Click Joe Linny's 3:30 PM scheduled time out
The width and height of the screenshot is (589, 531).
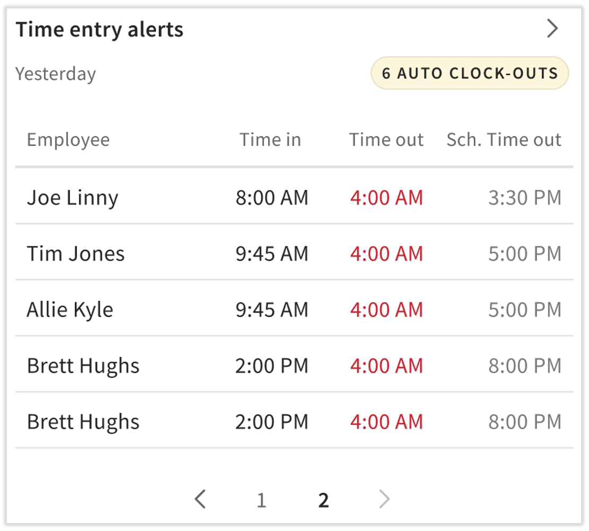pos(524,198)
